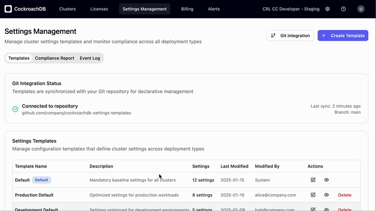Switch to the Compliance Report tab
This screenshot has width=376, height=211.
pos(54,58)
